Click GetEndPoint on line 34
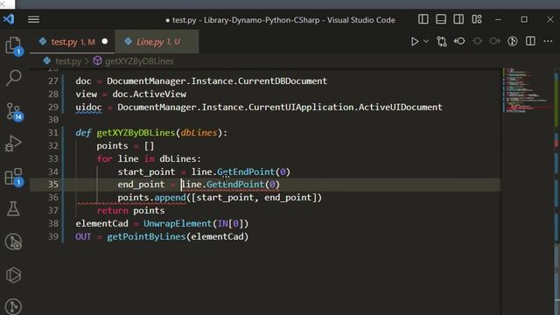Screen dimensions: 560x315 246,171
